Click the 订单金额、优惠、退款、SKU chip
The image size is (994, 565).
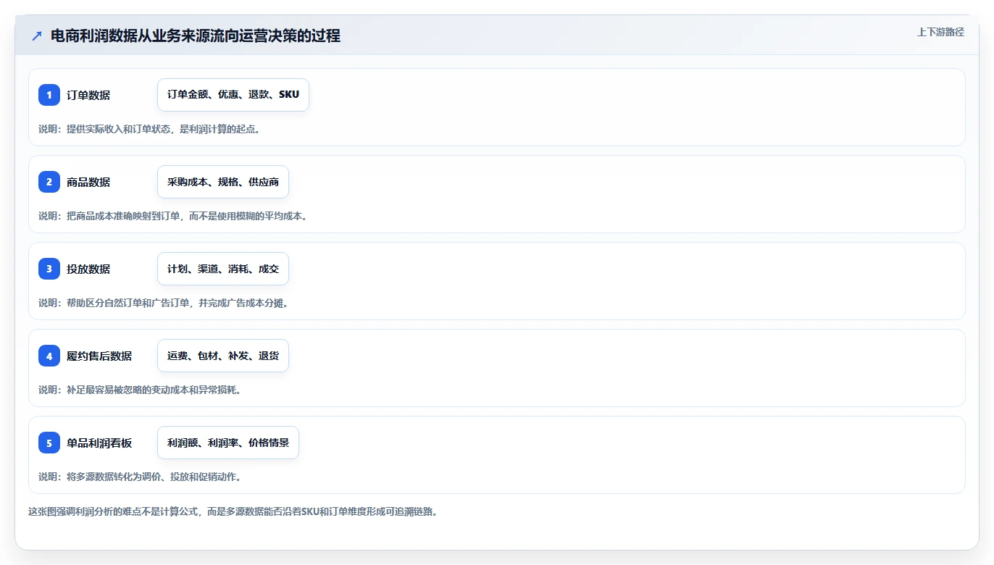pos(233,95)
